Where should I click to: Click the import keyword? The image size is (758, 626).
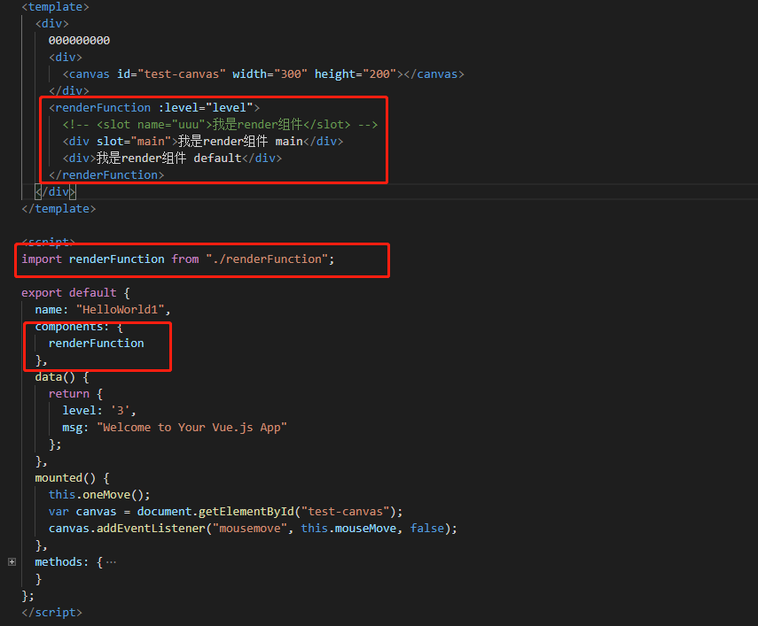(x=42, y=259)
